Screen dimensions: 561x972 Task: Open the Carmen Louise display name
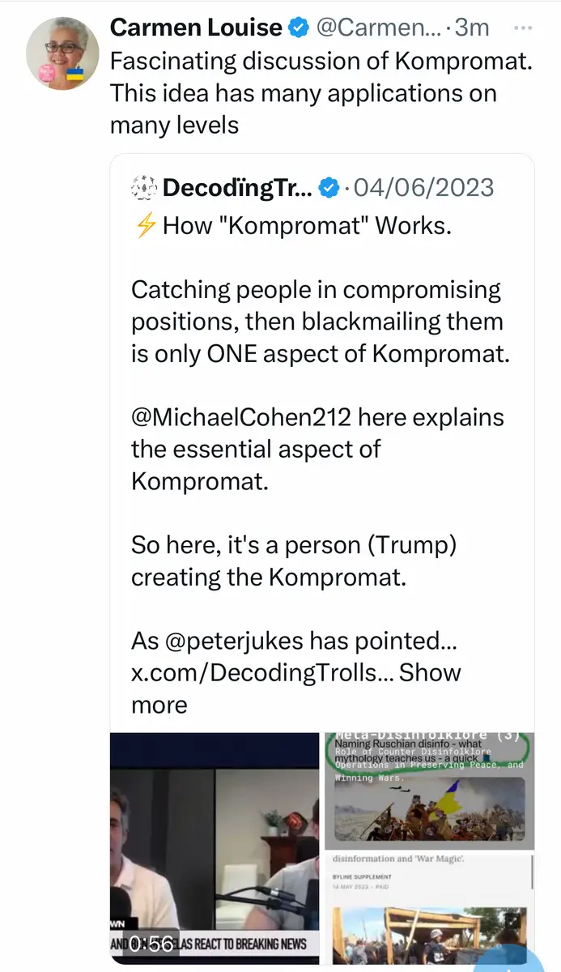click(x=196, y=28)
